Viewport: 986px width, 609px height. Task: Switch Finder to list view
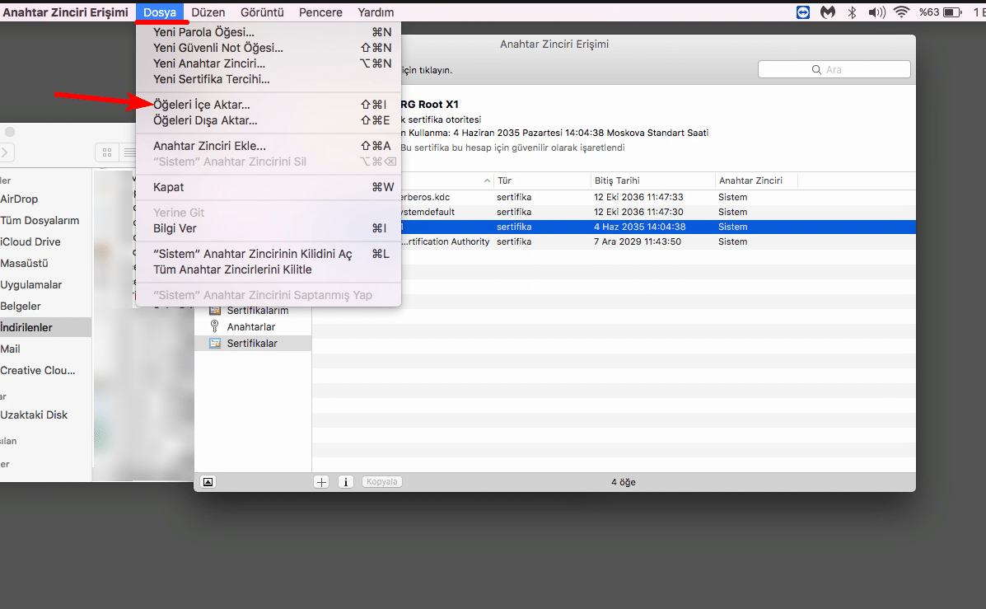(x=129, y=152)
